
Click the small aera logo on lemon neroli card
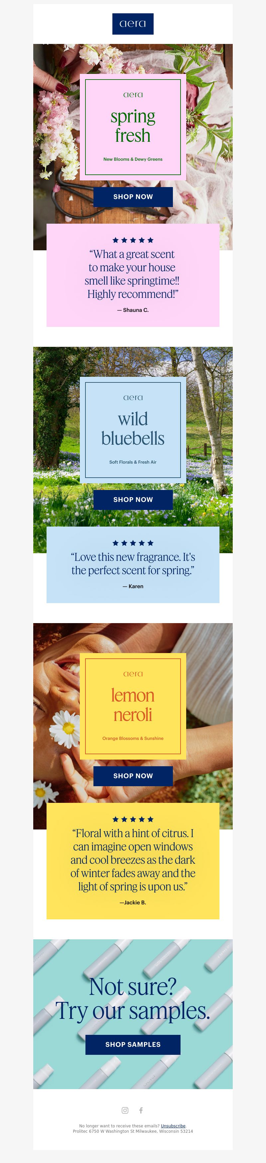click(133, 674)
